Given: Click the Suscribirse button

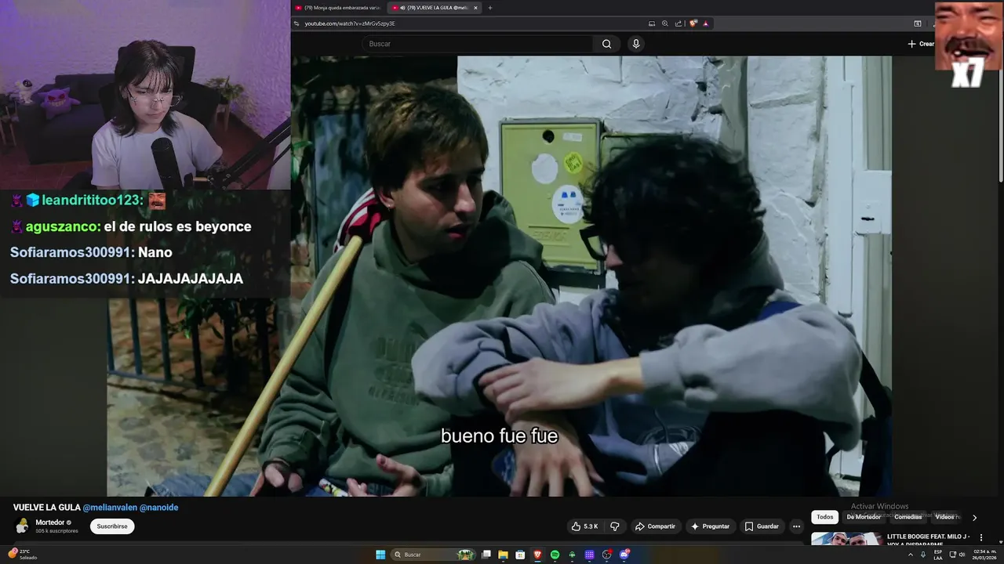Looking at the screenshot, I should [112, 526].
